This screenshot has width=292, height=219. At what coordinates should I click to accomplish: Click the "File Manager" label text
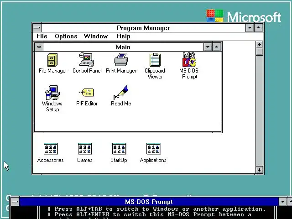click(x=53, y=71)
